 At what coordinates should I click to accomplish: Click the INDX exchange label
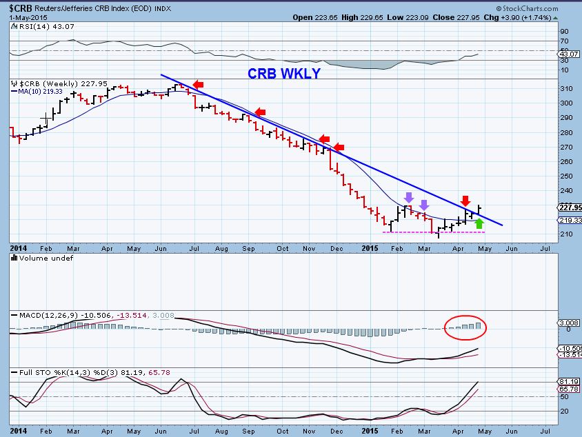[163, 8]
